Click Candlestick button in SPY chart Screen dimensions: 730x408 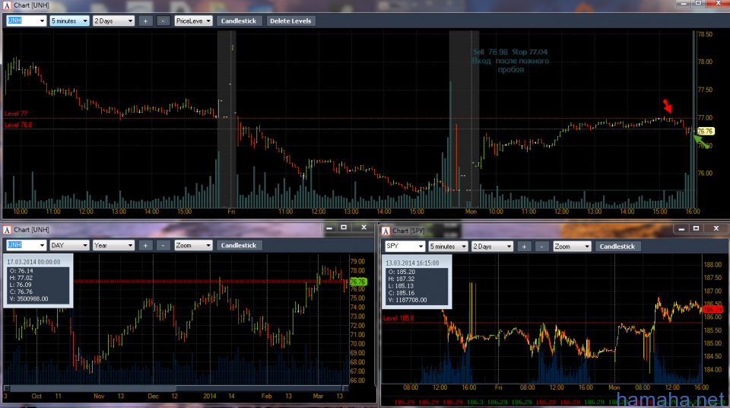coord(617,246)
